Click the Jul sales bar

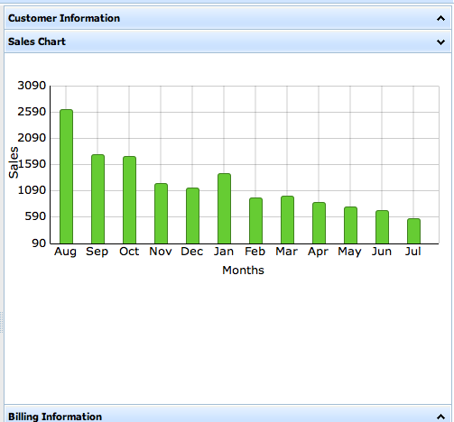(x=413, y=231)
